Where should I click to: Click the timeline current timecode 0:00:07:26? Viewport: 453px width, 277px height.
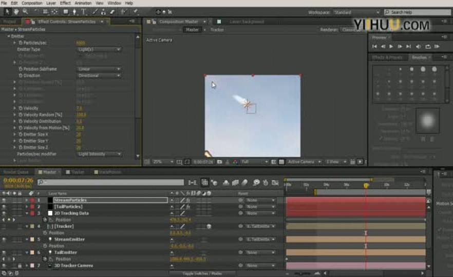[18, 181]
